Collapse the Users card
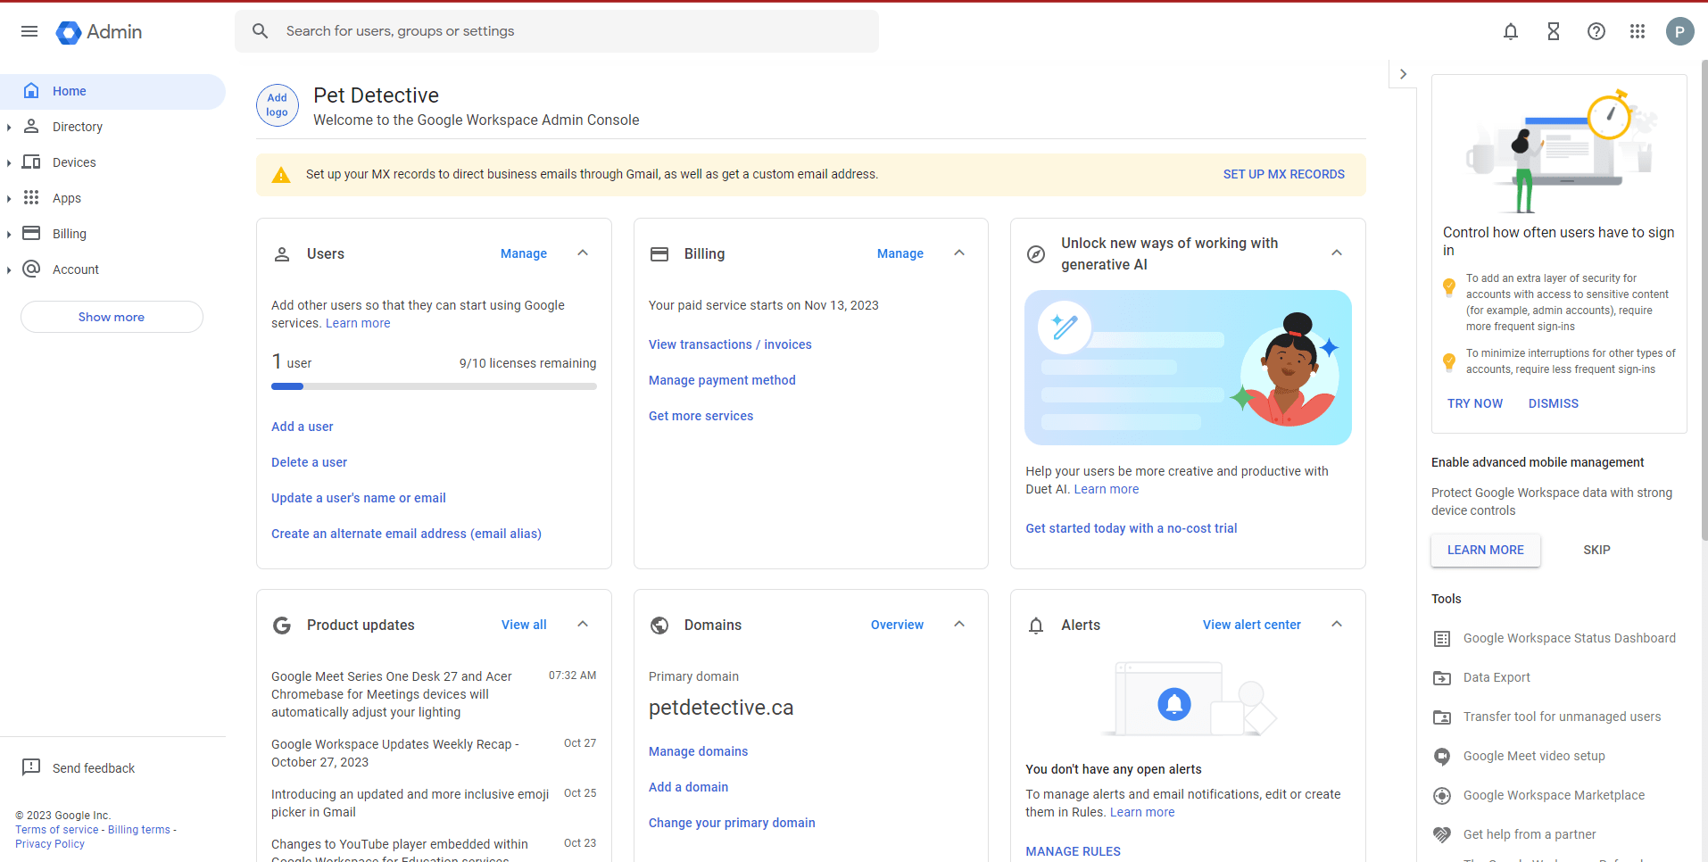Viewport: 1708px width, 862px height. 583,253
